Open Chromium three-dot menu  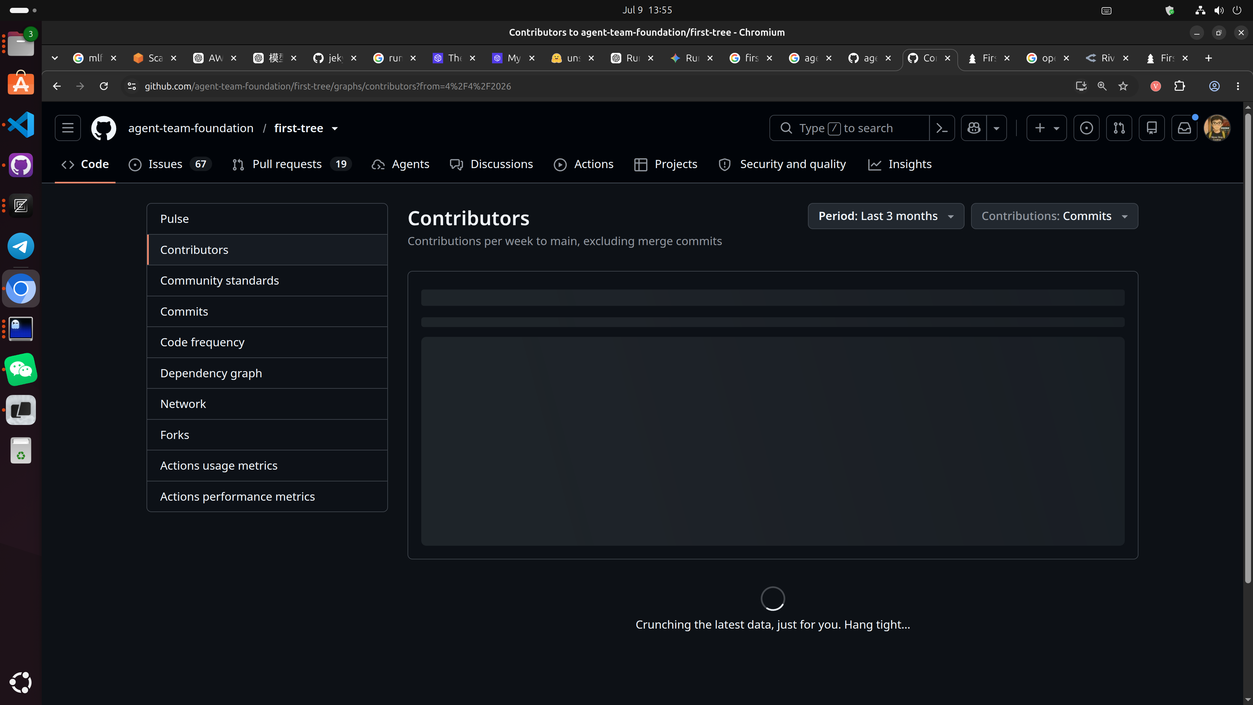1238,86
